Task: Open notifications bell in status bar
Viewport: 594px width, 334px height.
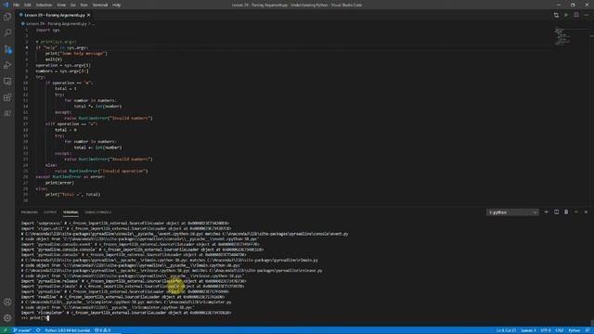Action: [x=588, y=330]
